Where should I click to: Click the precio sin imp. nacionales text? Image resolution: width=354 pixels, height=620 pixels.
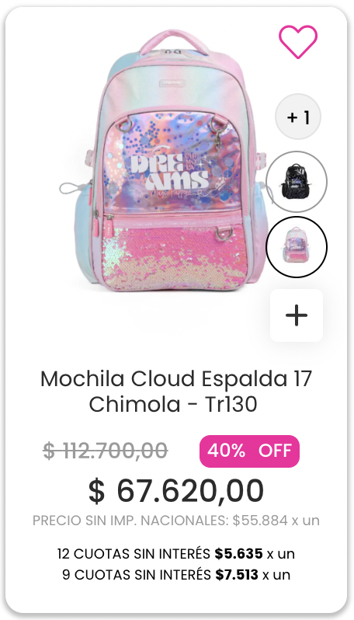tap(175, 521)
